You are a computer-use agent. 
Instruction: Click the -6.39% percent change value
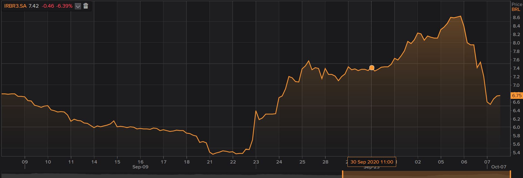[64, 6]
